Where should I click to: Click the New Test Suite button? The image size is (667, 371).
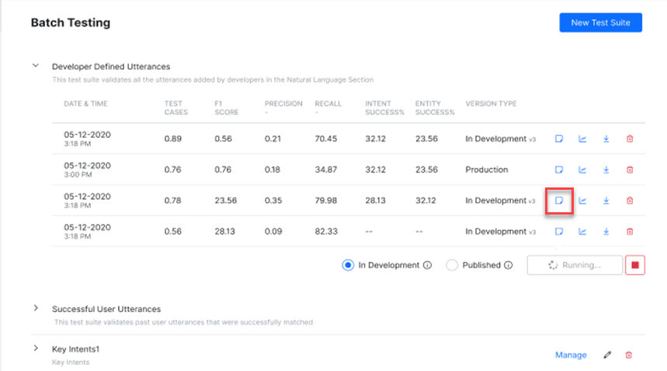(x=600, y=22)
